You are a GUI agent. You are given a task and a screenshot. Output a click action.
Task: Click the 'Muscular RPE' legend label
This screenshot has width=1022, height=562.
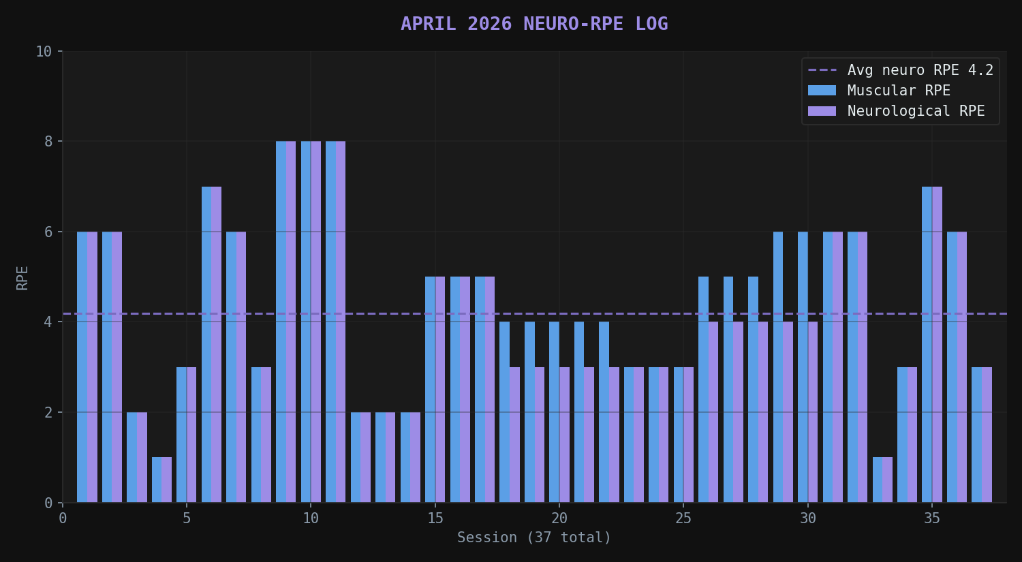click(x=899, y=91)
